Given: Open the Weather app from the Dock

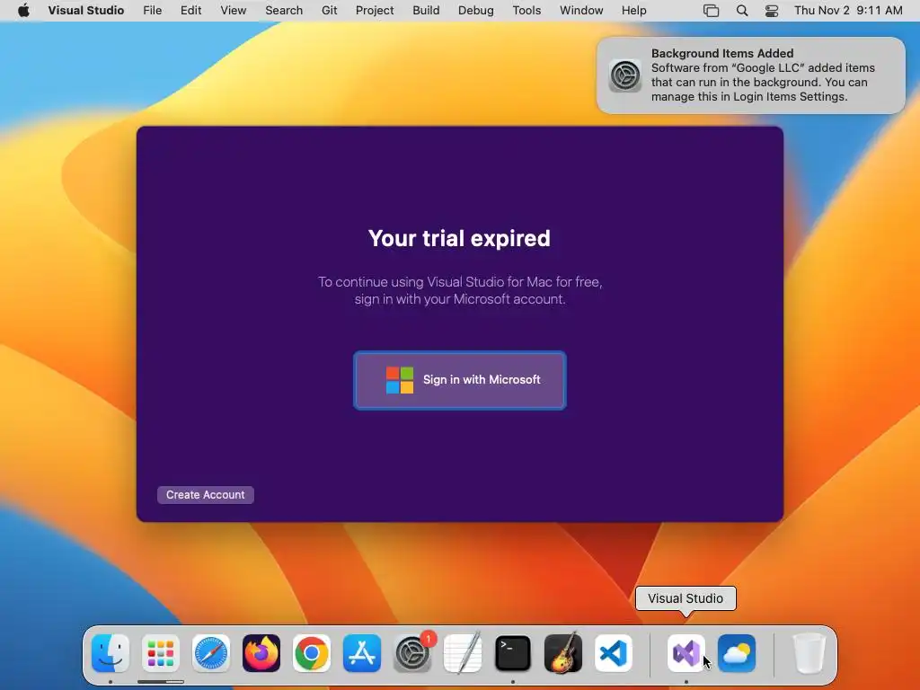Looking at the screenshot, I should pyautogui.click(x=737, y=653).
